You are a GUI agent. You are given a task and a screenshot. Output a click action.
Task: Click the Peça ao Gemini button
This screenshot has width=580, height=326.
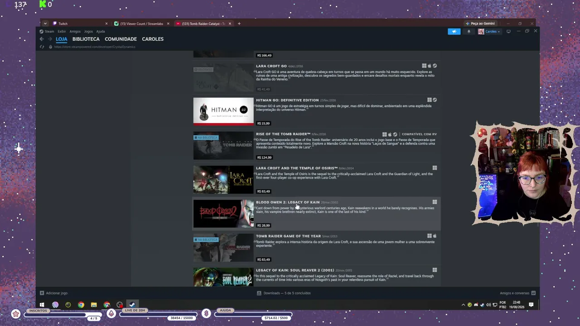(480, 24)
